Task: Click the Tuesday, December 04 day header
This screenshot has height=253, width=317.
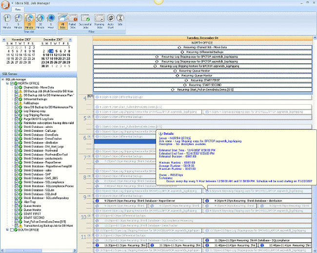Action: [202, 38]
